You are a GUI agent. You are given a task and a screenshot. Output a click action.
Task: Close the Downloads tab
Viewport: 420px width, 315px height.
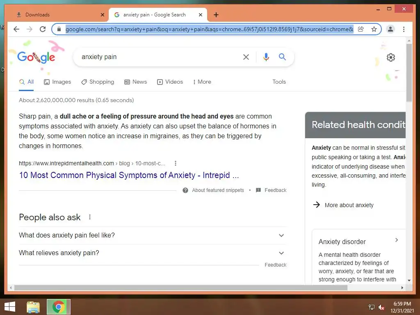102,15
